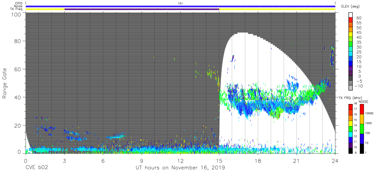Click the CPID value 151
377x174 pixels.
(181, 3)
